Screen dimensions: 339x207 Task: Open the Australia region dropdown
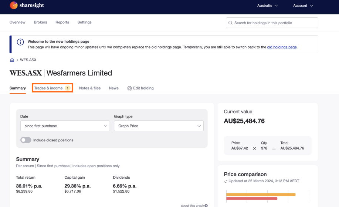pyautogui.click(x=267, y=6)
